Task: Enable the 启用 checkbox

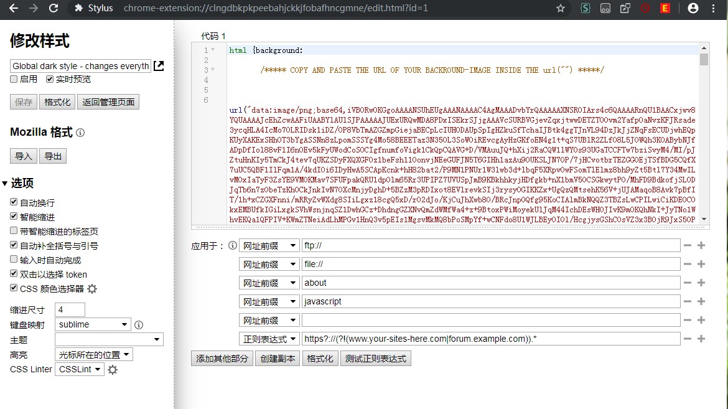Action: [14, 79]
